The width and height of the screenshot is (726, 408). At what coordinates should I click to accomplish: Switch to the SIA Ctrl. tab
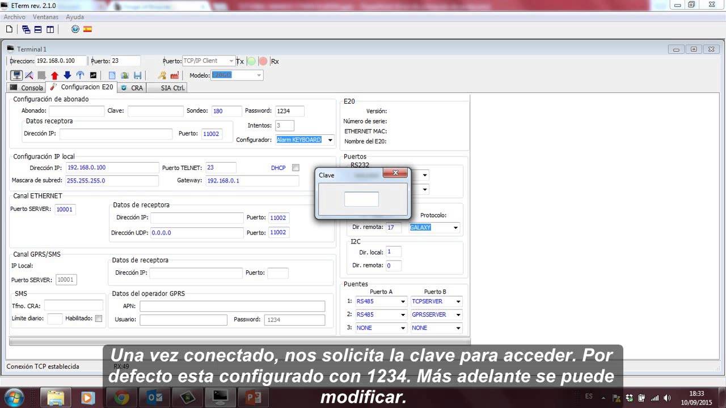(x=167, y=88)
